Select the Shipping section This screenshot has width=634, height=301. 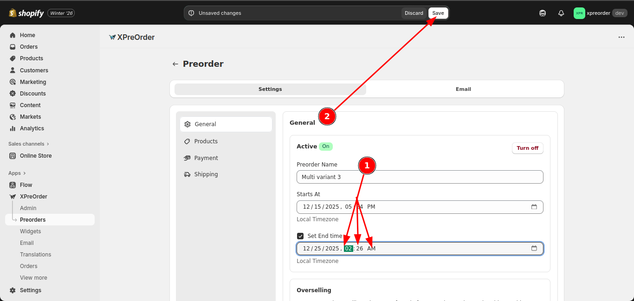[226, 174]
